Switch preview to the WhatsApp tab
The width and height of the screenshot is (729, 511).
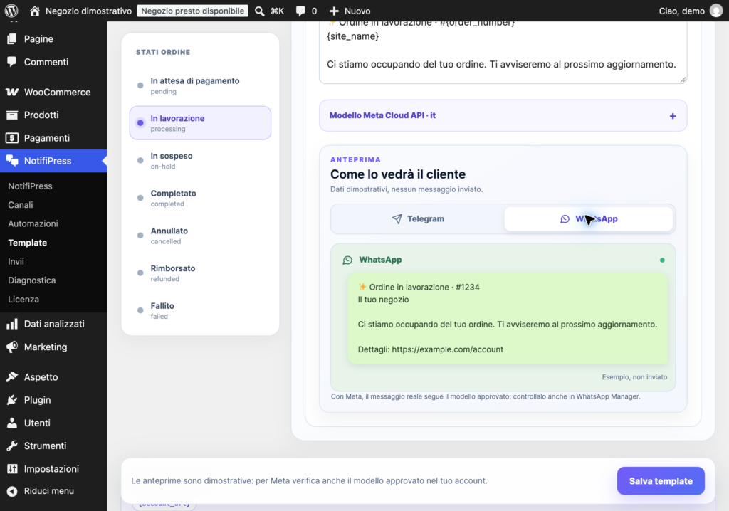[589, 219]
